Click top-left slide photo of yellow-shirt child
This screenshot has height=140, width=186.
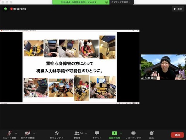tap(34, 48)
